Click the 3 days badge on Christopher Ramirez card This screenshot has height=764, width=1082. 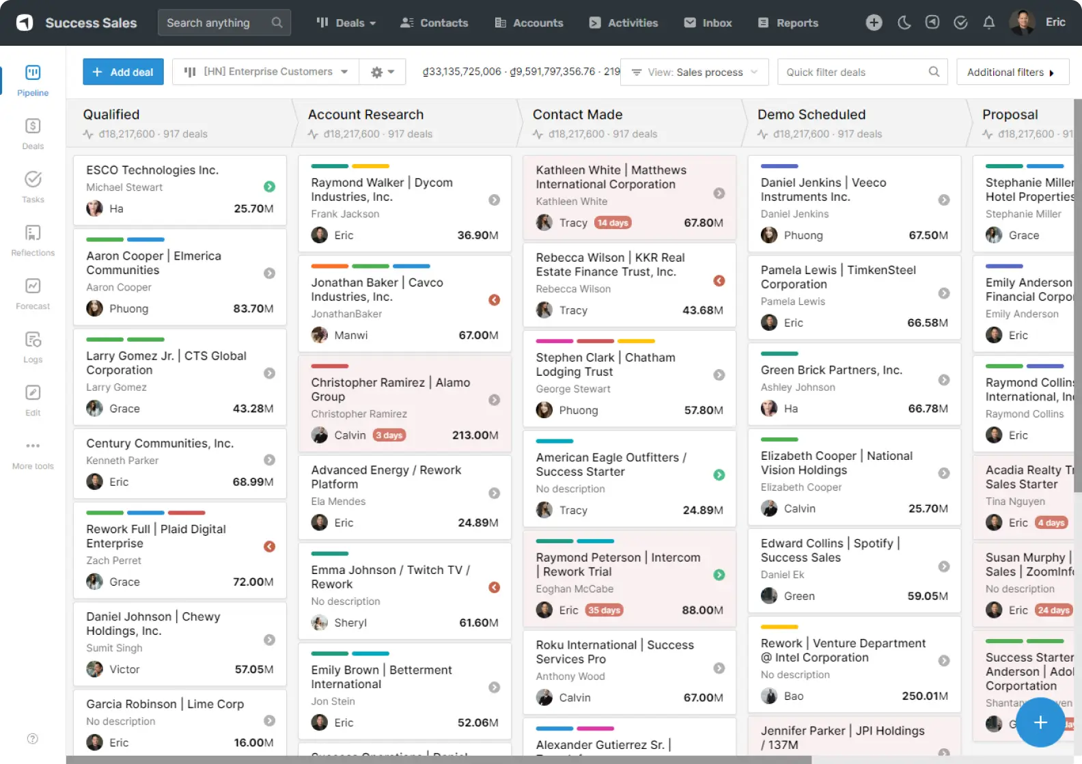pyautogui.click(x=389, y=435)
